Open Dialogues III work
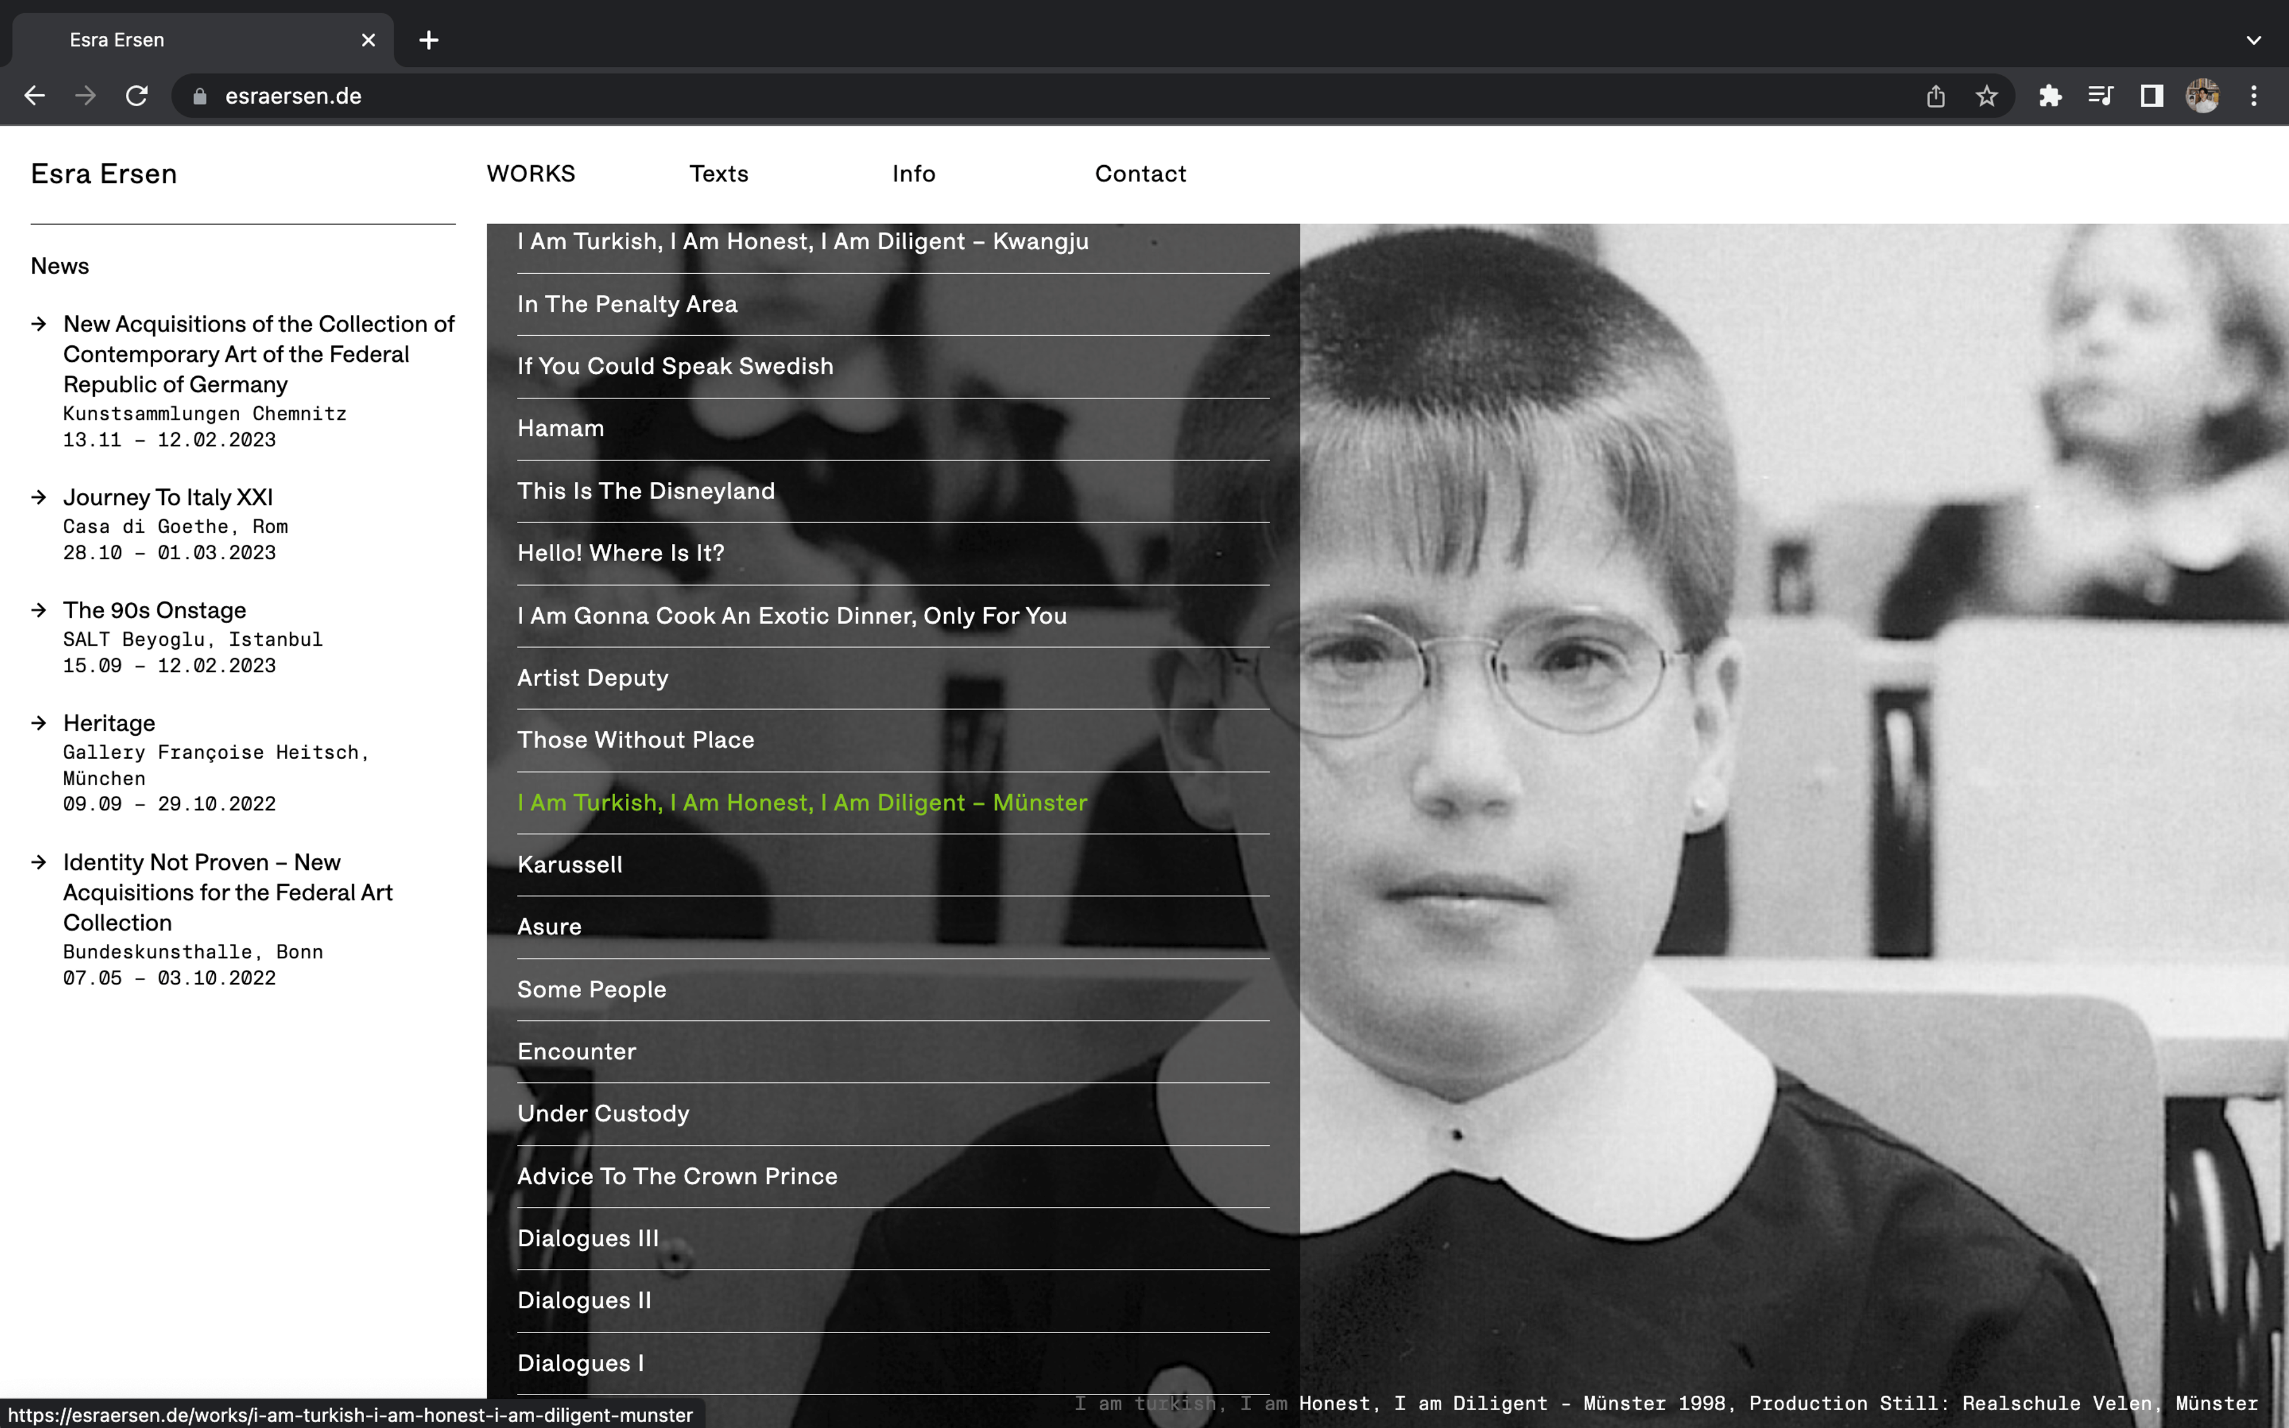The width and height of the screenshot is (2289, 1428). coord(588,1239)
